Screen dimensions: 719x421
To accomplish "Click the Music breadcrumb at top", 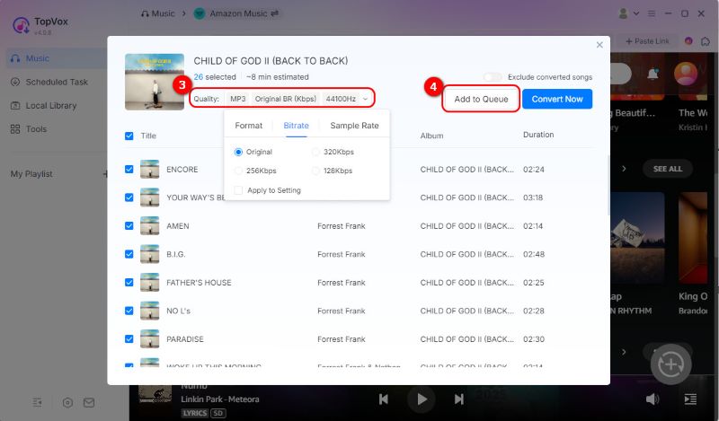I will (158, 13).
